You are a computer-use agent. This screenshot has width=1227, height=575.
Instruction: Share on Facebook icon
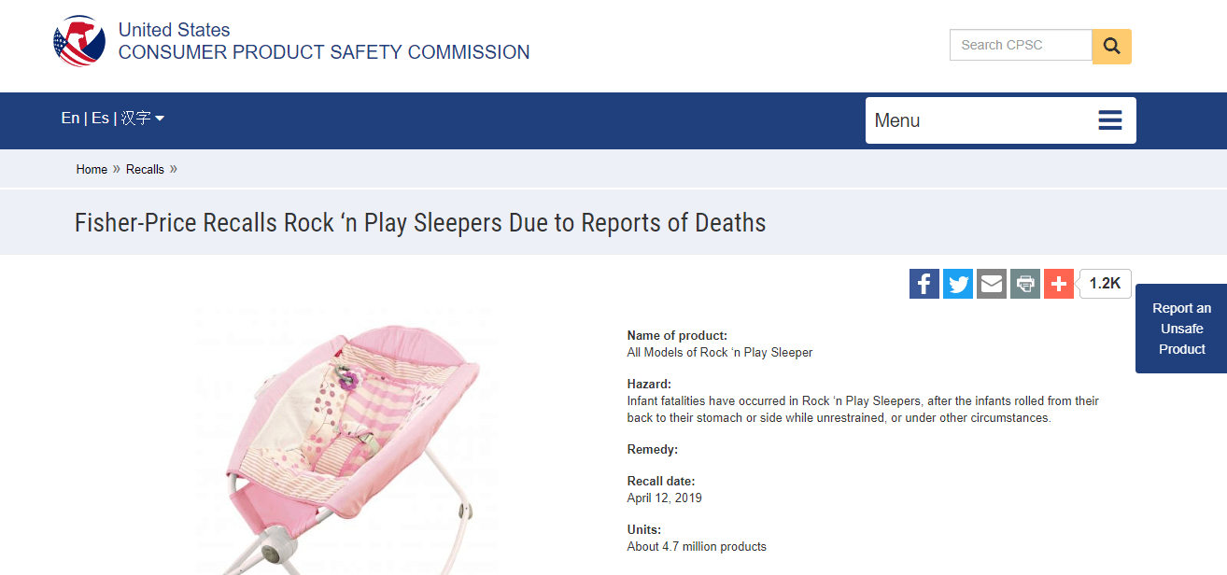tap(924, 284)
